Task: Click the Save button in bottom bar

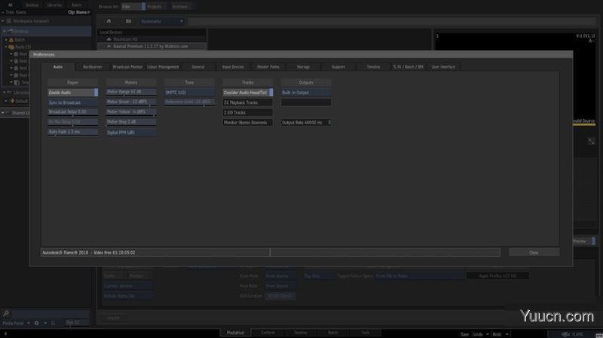Action: pyautogui.click(x=465, y=333)
